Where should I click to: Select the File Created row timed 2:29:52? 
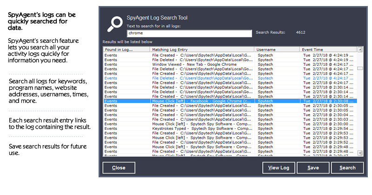tap(230, 142)
